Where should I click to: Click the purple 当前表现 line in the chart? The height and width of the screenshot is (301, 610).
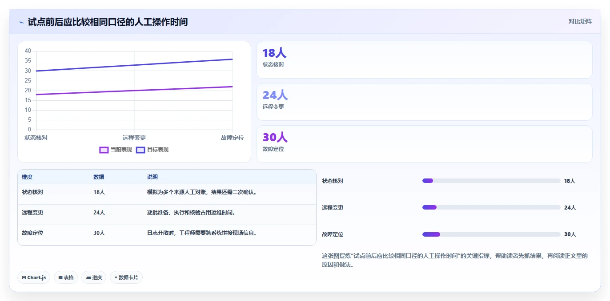pos(134,91)
